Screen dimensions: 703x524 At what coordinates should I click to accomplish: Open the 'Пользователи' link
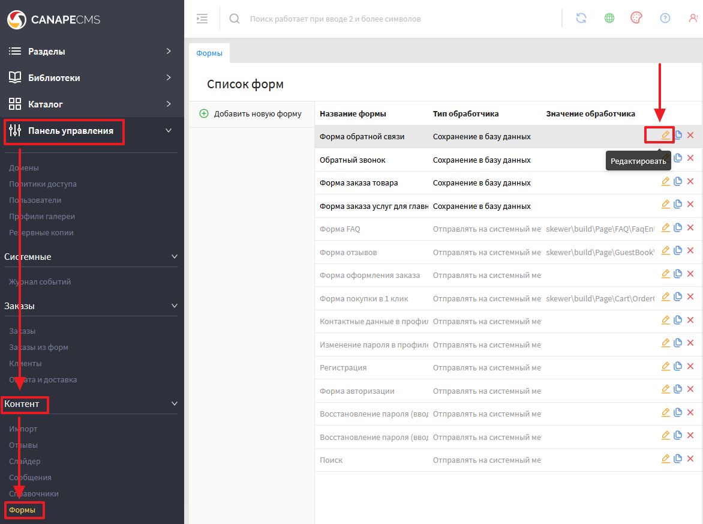(x=35, y=200)
